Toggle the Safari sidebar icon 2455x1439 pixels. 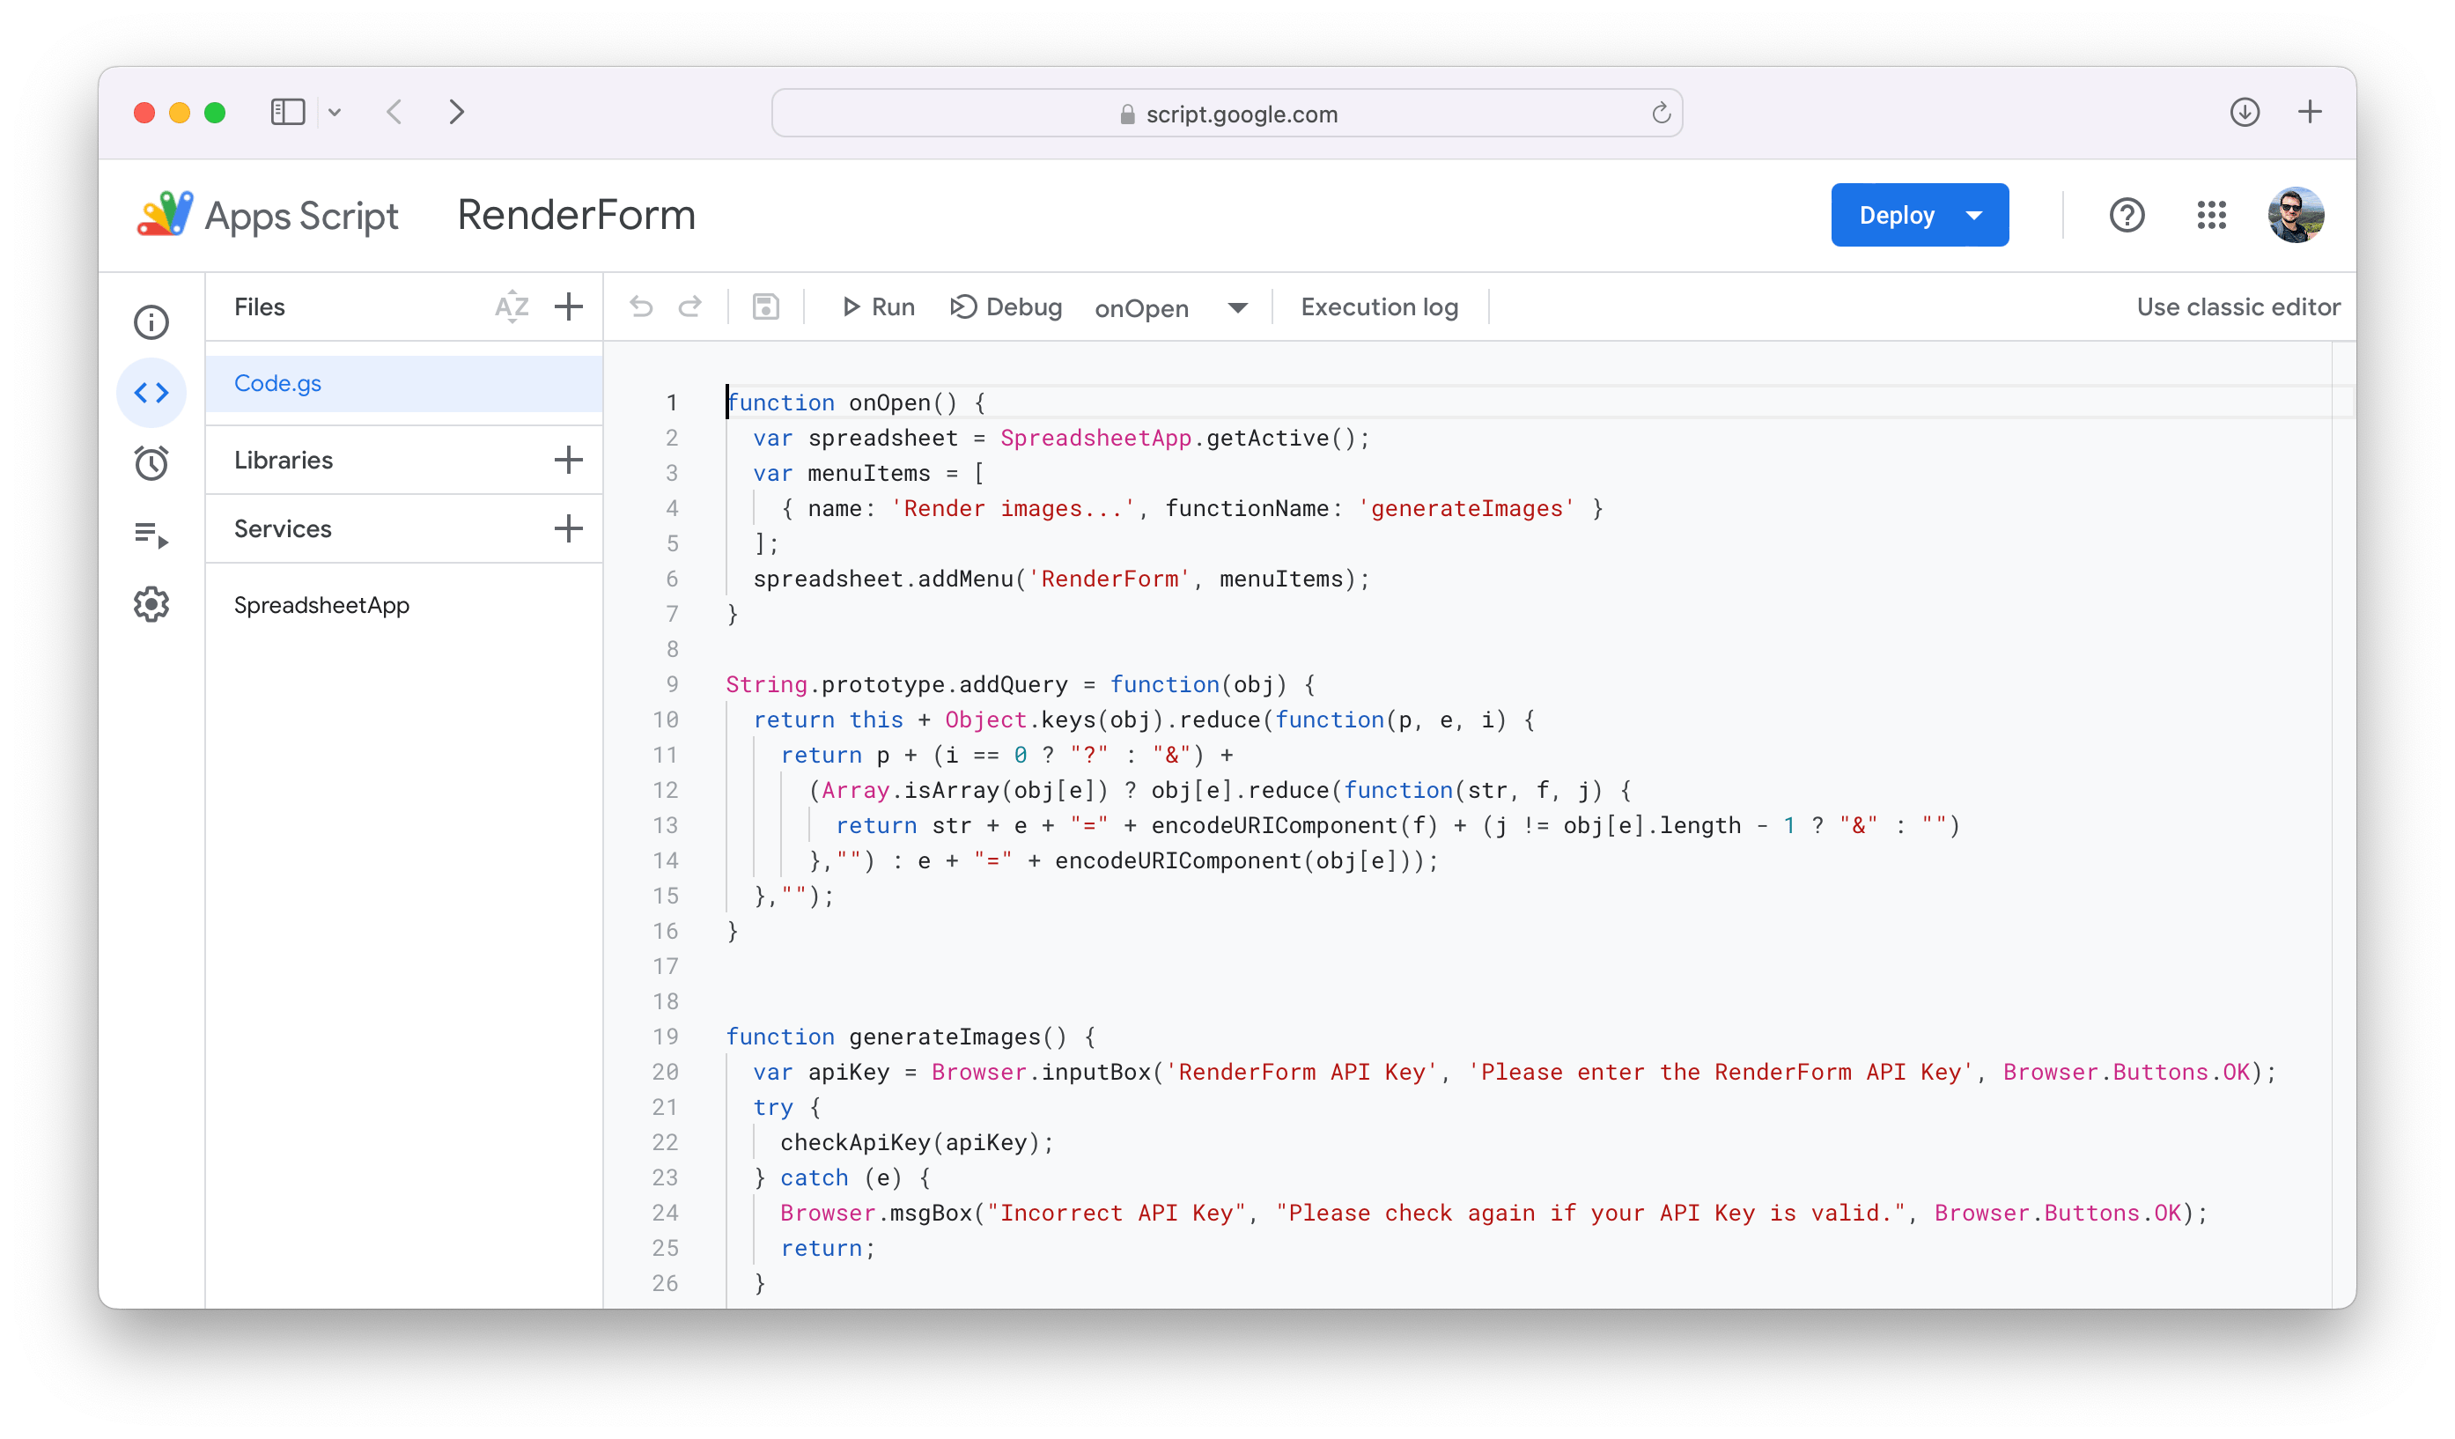(287, 112)
